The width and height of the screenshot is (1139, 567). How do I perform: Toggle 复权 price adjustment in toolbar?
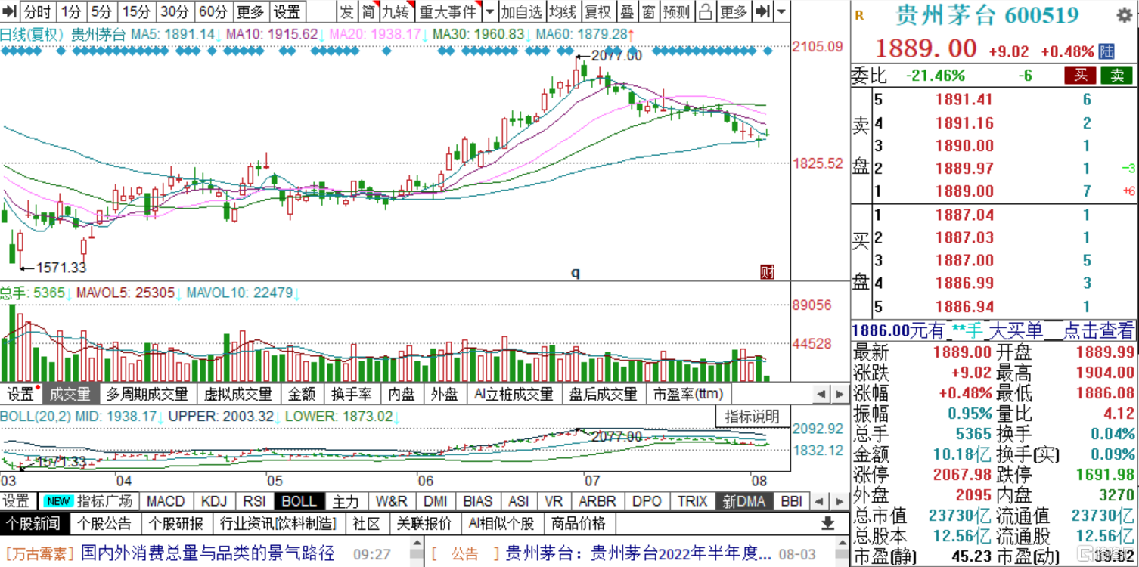(x=597, y=11)
